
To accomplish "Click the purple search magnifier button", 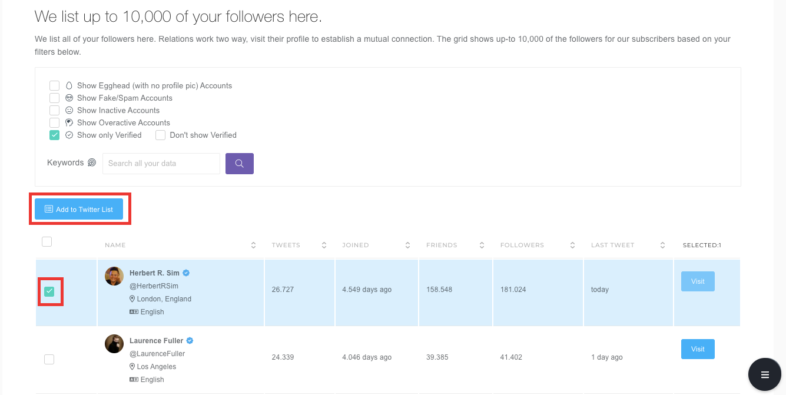I will pyautogui.click(x=240, y=164).
